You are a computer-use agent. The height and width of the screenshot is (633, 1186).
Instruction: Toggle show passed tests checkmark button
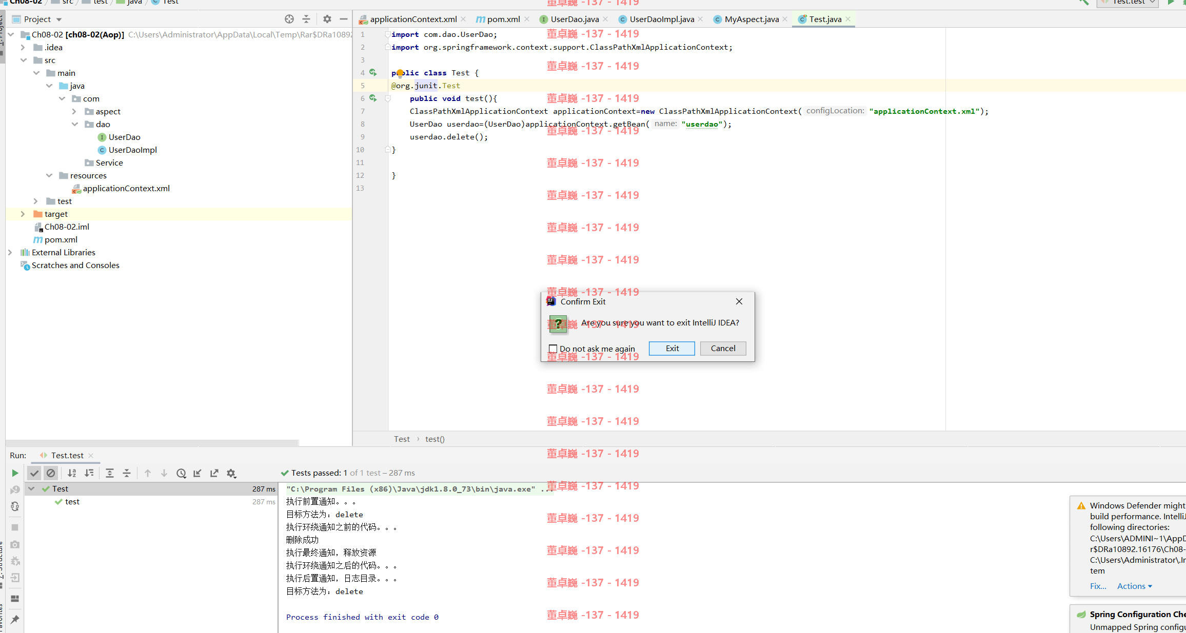34,473
